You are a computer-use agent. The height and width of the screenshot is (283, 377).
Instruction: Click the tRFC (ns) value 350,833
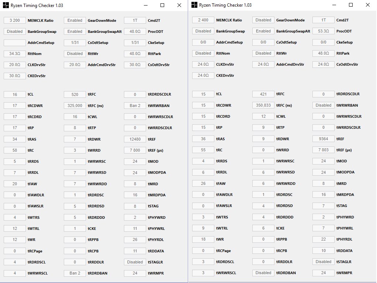click(263, 105)
